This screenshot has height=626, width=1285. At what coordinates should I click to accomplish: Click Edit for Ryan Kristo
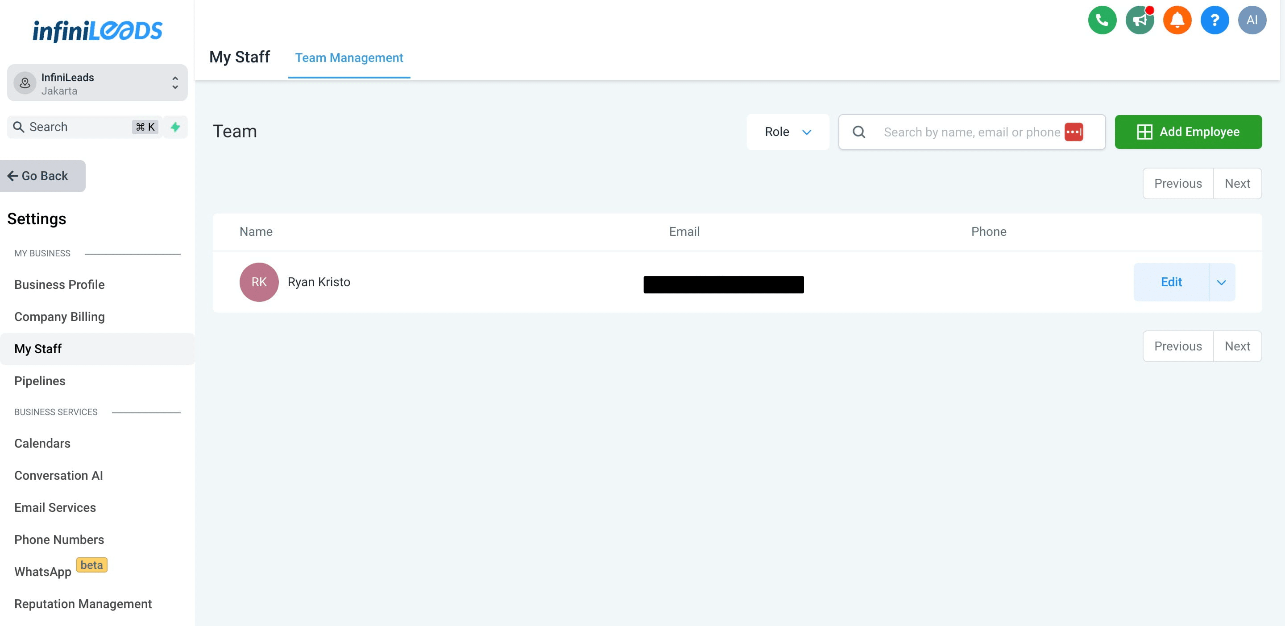coord(1171,283)
